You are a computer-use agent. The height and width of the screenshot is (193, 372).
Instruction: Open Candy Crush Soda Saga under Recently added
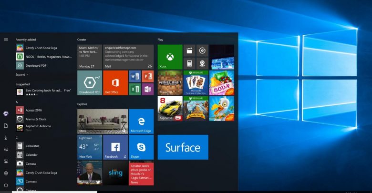(43, 48)
